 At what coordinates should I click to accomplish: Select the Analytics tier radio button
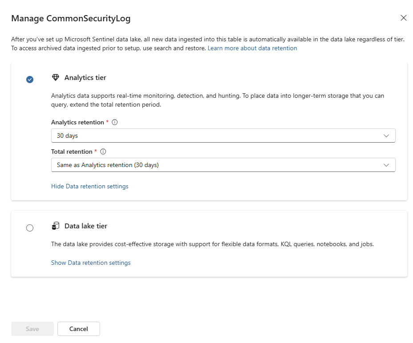30,79
